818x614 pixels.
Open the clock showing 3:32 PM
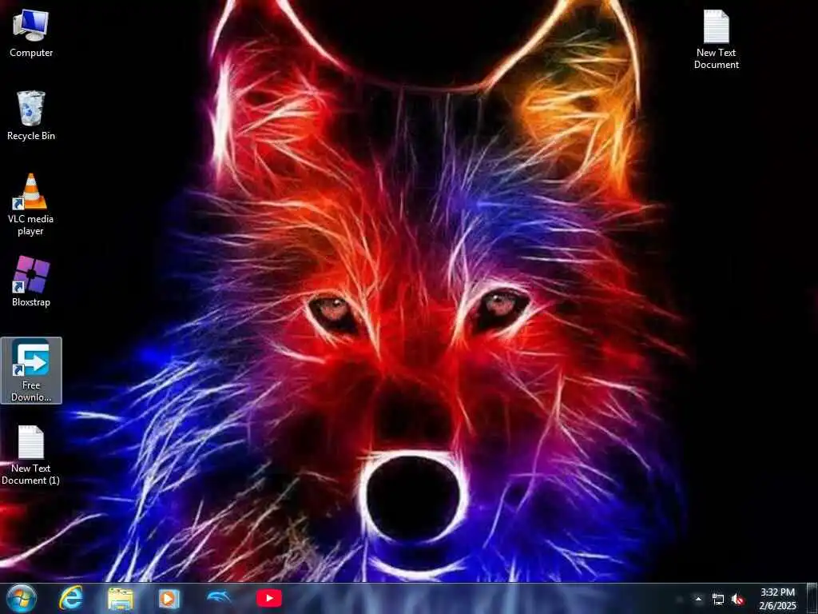[x=778, y=599]
